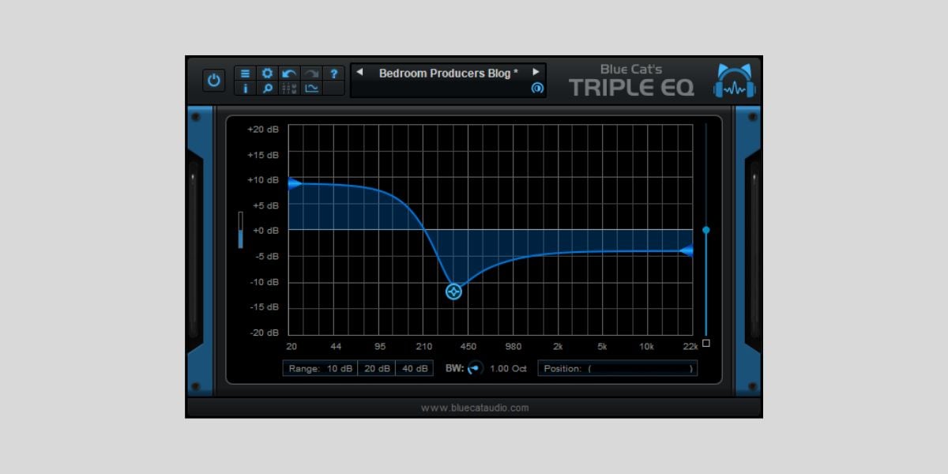Click the 2k frequency axis label
The image size is (948, 474).
pyautogui.click(x=558, y=346)
